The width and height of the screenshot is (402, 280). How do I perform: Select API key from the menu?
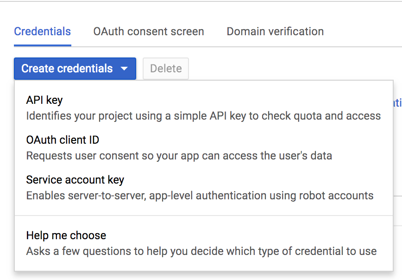(x=44, y=100)
